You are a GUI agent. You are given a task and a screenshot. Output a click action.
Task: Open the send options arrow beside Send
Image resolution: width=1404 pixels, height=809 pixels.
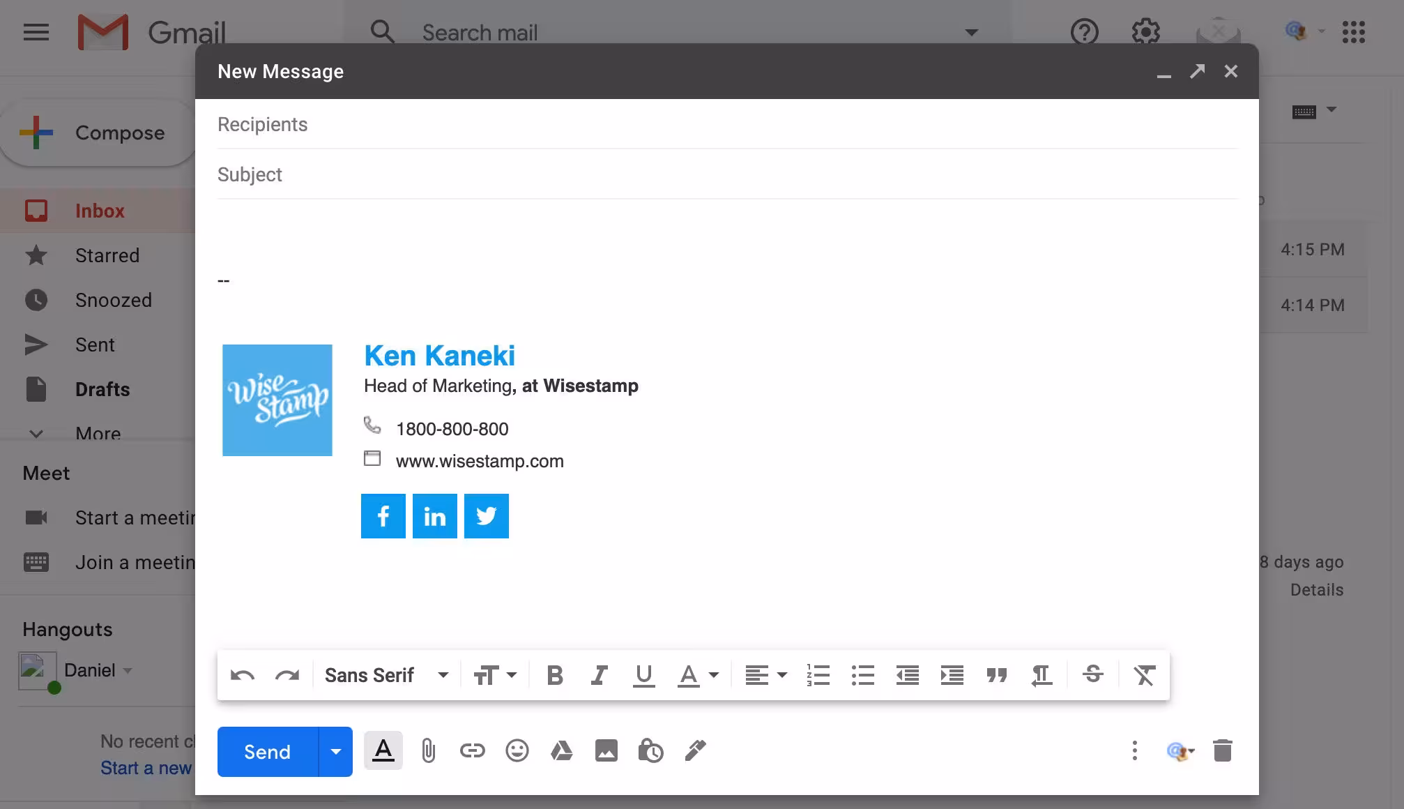(335, 752)
